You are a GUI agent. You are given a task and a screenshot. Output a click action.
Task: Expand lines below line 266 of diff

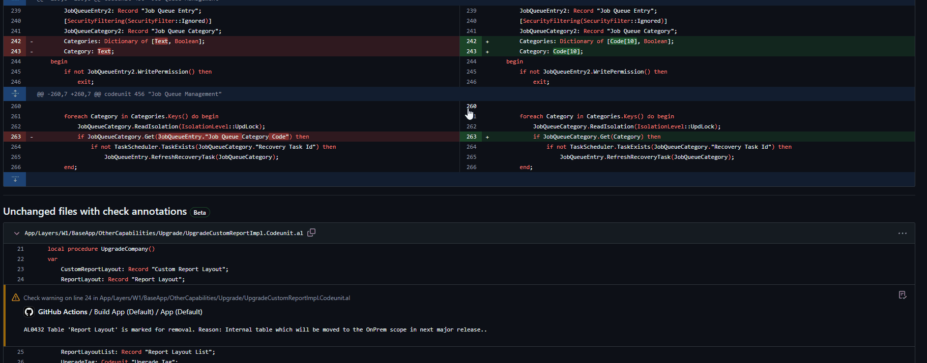(x=15, y=179)
